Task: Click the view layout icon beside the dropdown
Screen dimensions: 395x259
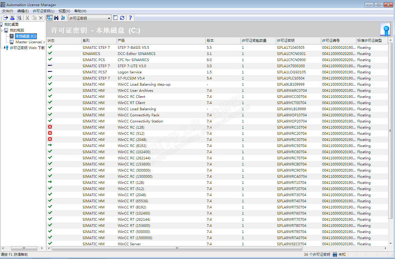Action: [x=115, y=18]
